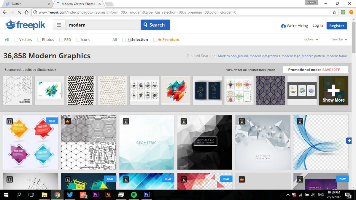
Task: Open the We're Hiring link
Action: point(294,26)
